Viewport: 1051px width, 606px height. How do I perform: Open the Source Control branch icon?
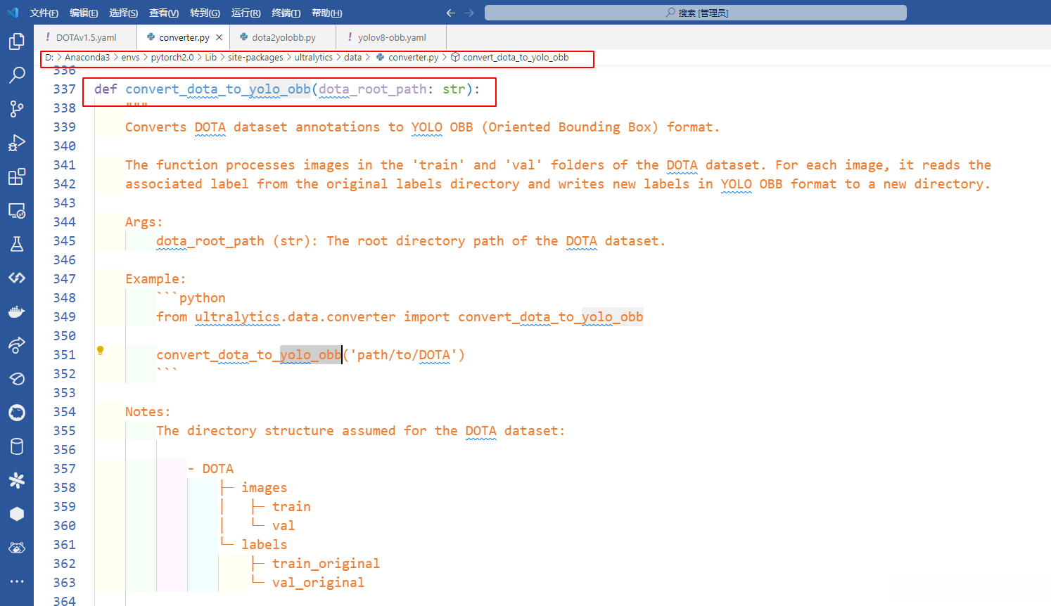click(17, 109)
